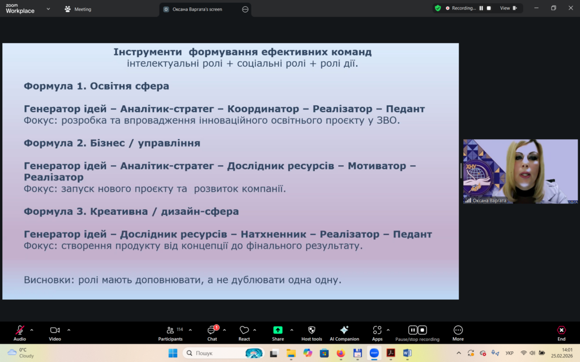Open the More options menu
Screen dimensions: 580x362
pyautogui.click(x=458, y=330)
